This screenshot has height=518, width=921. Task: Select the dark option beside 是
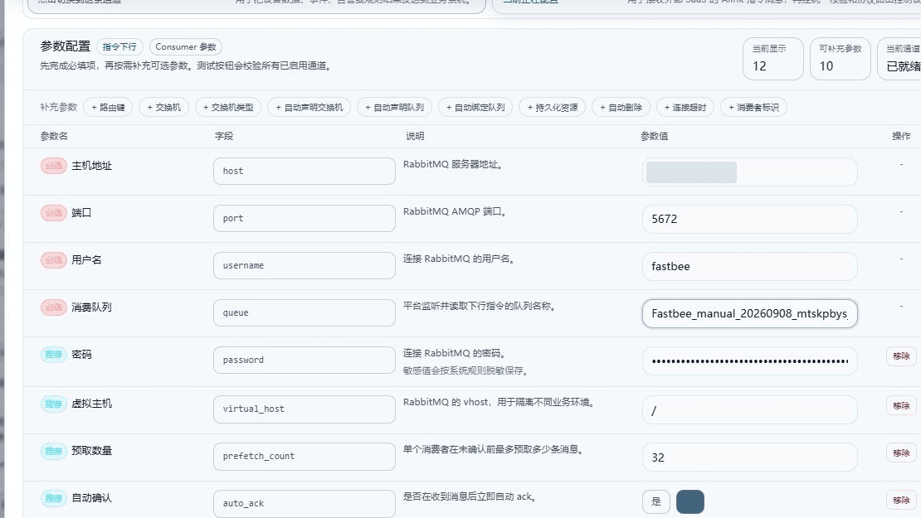(x=690, y=501)
